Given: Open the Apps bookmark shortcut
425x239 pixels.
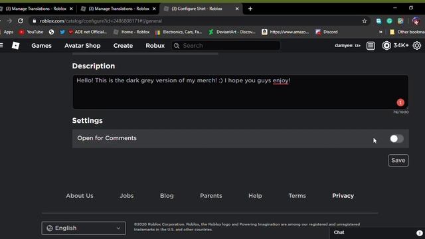Looking at the screenshot, I should tap(7, 32).
